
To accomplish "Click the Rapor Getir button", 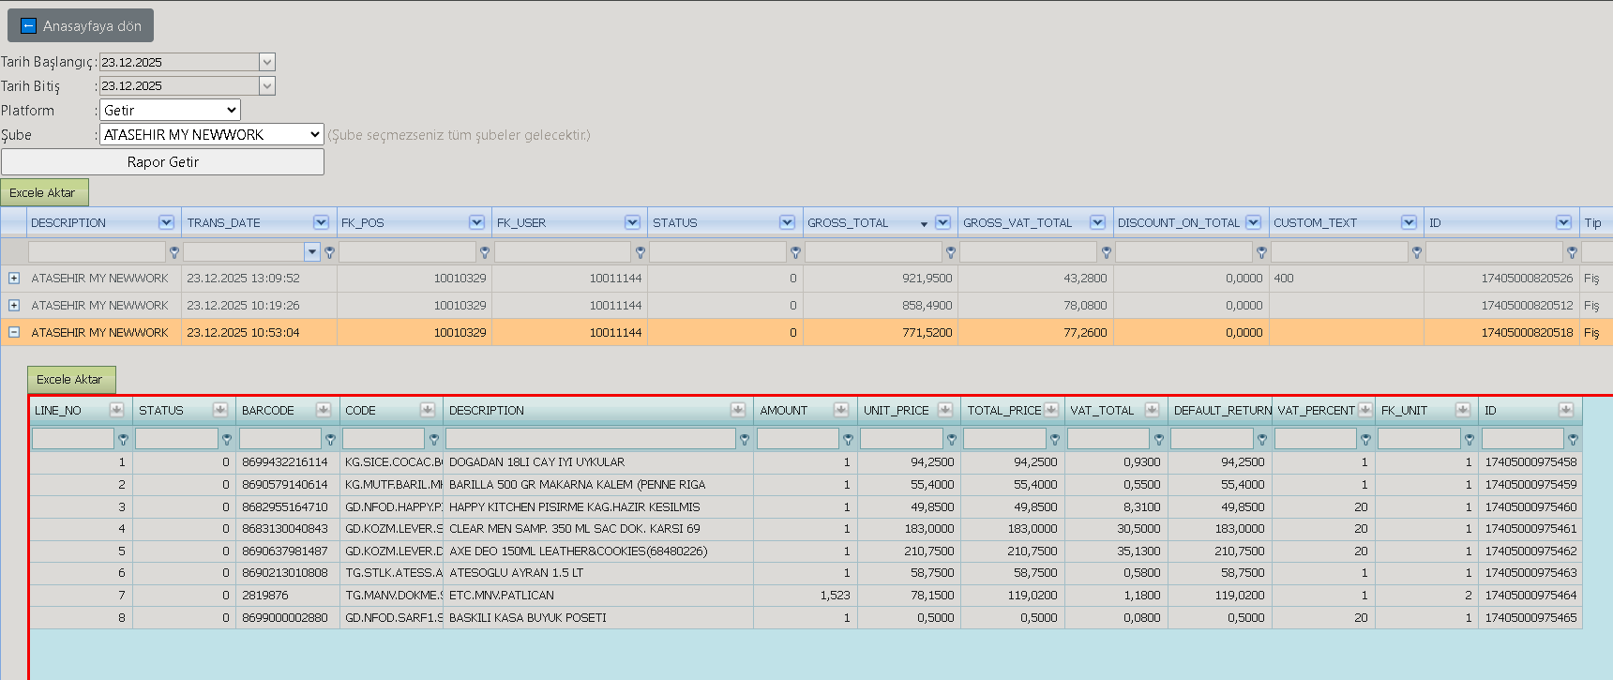I will (x=162, y=161).
